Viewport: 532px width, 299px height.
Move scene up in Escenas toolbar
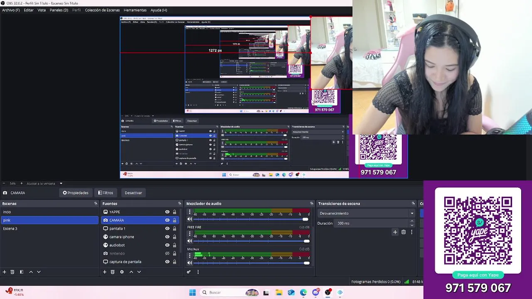(31, 272)
